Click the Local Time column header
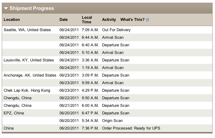The image size is (215, 138). point(87,20)
